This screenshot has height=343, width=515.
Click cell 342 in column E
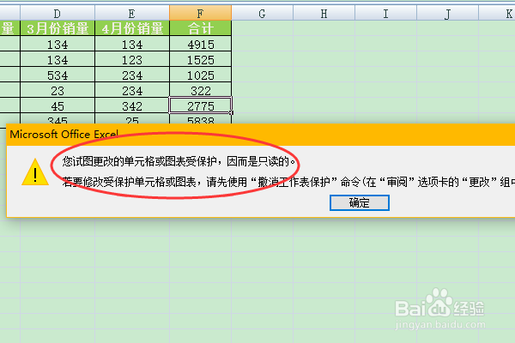[x=132, y=105]
